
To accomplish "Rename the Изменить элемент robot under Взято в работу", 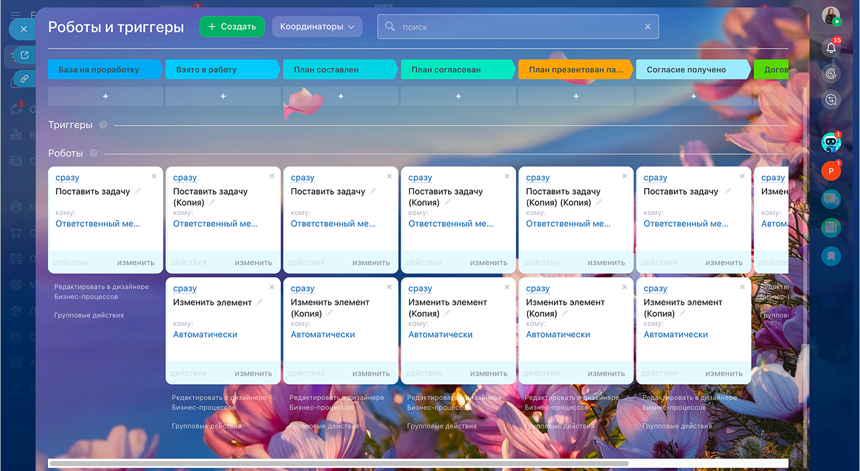I will point(260,303).
